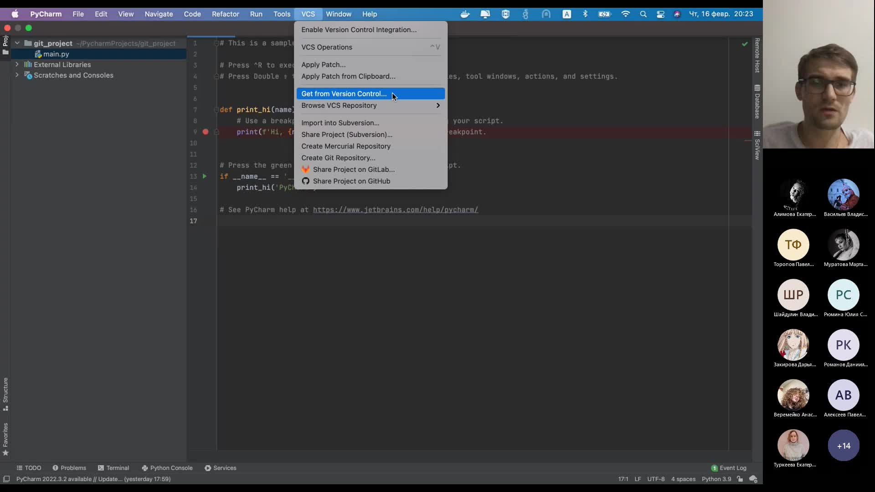
Task: Click the inspections green checkmark
Action: [x=745, y=44]
